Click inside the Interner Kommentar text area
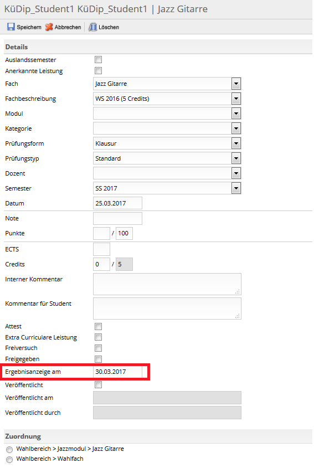 (x=167, y=284)
